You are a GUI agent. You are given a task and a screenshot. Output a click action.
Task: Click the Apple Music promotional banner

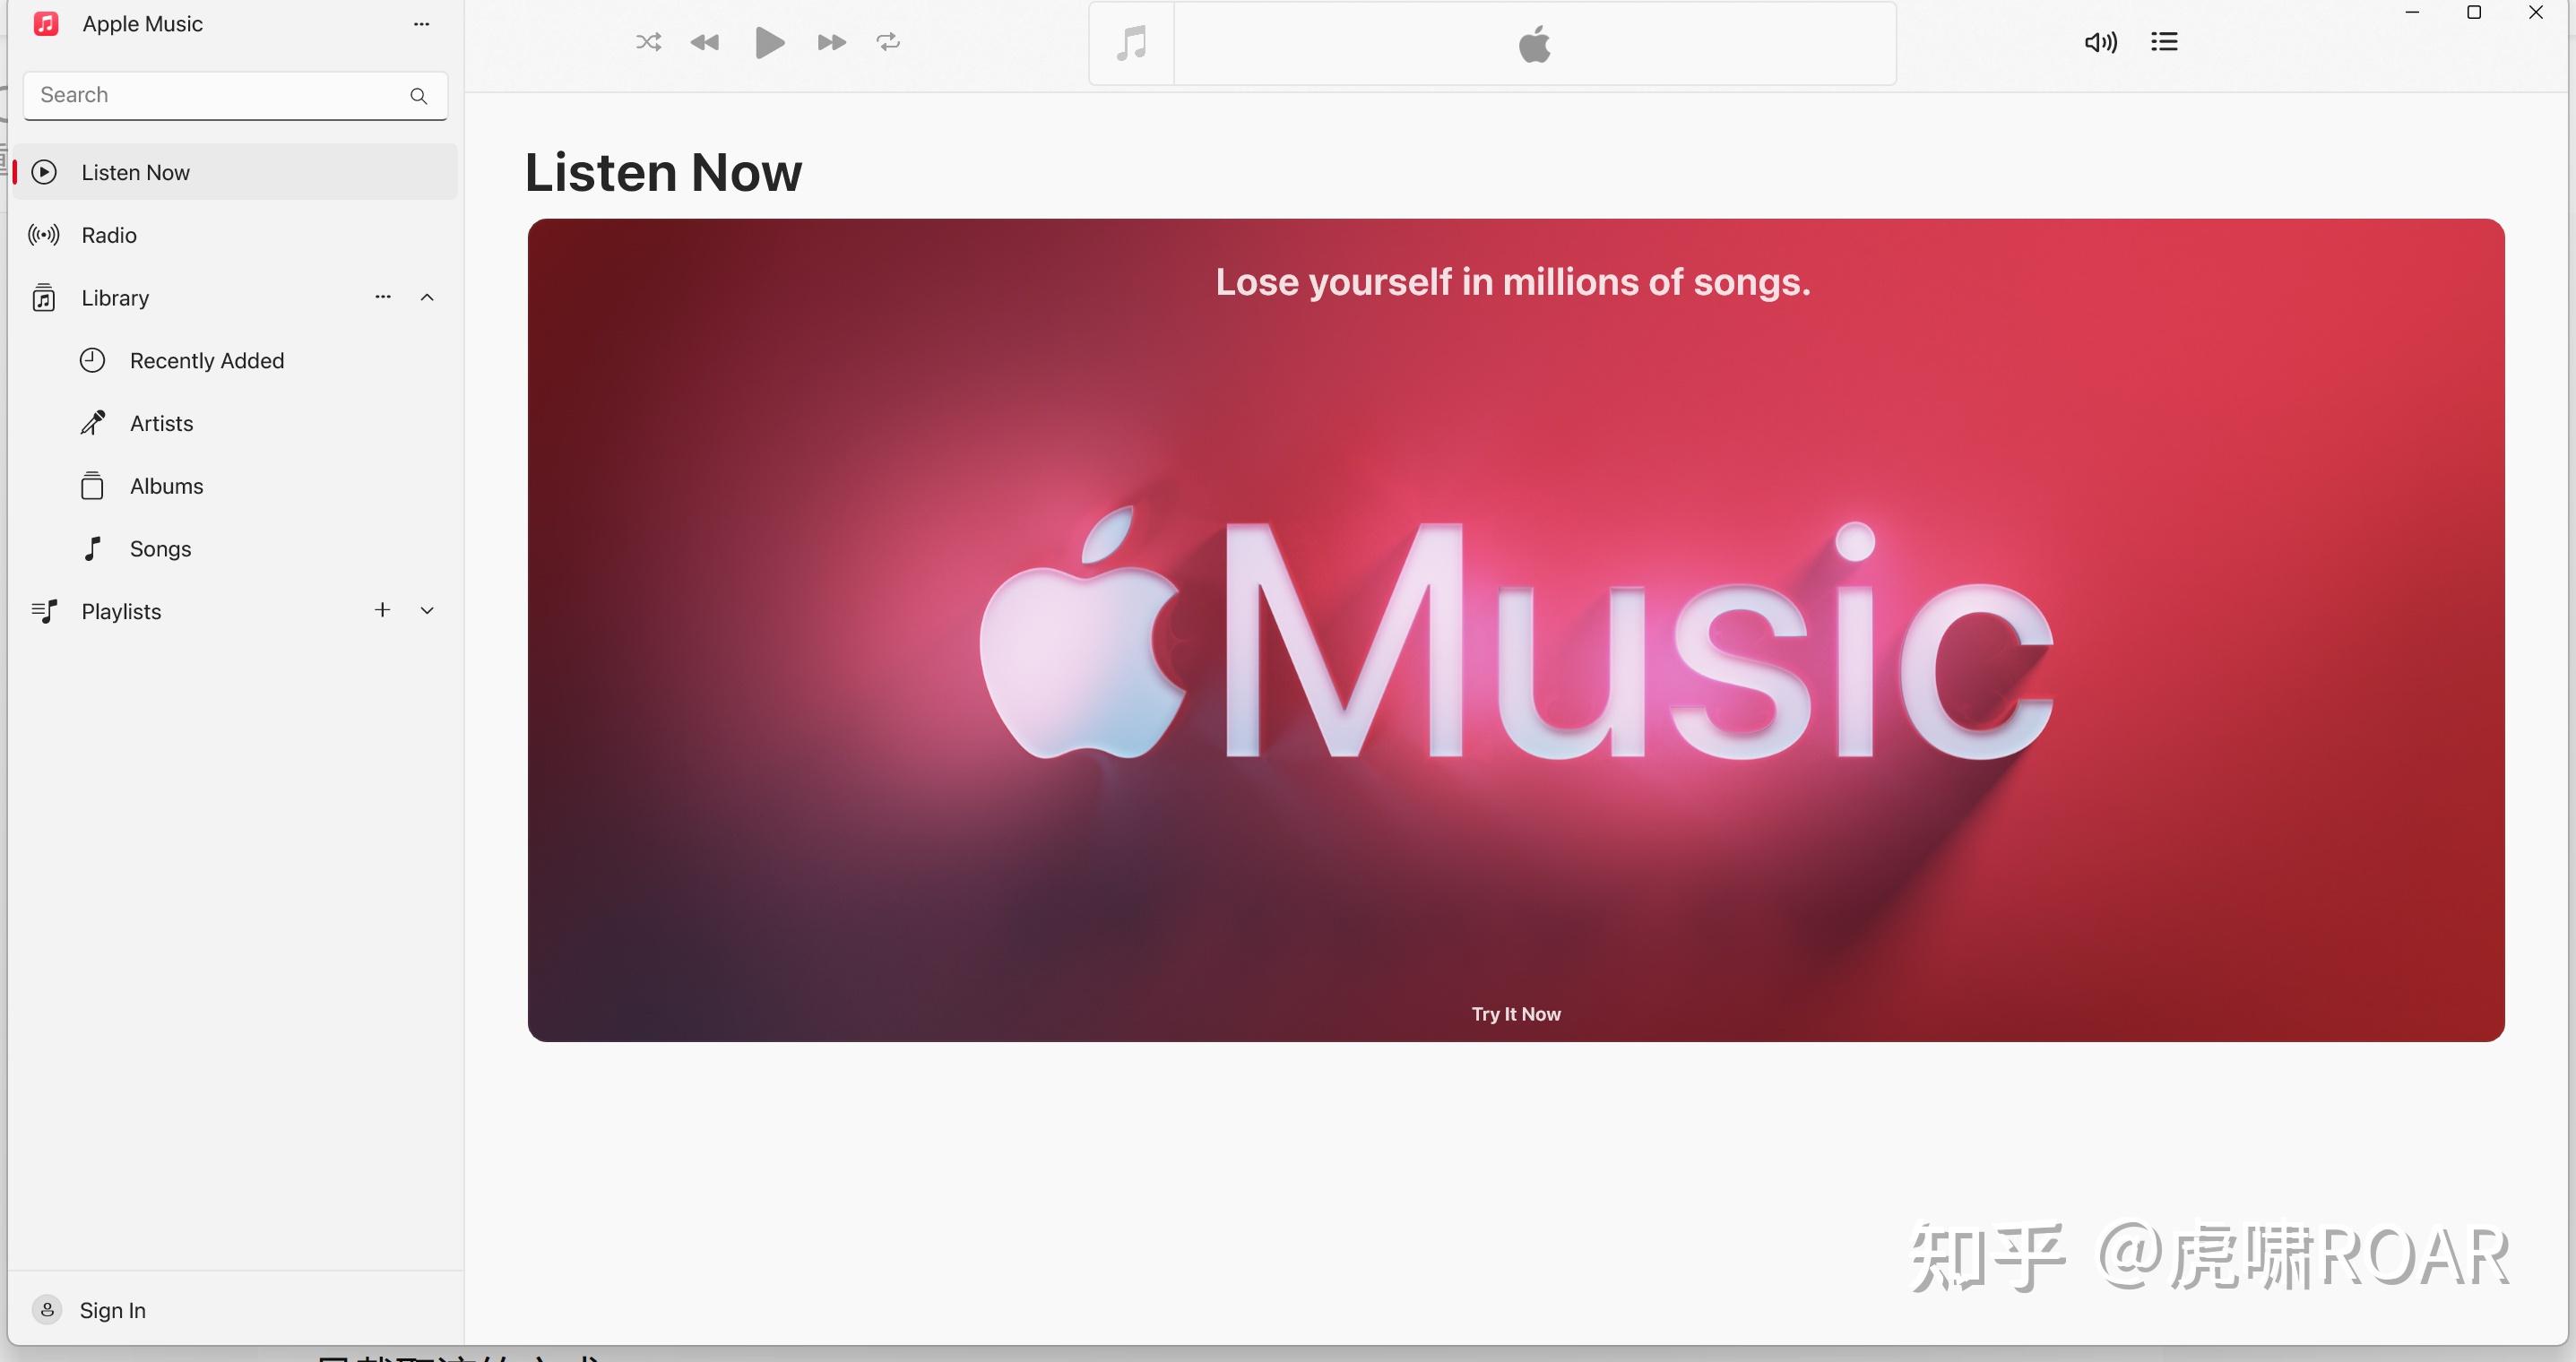pos(1516,630)
